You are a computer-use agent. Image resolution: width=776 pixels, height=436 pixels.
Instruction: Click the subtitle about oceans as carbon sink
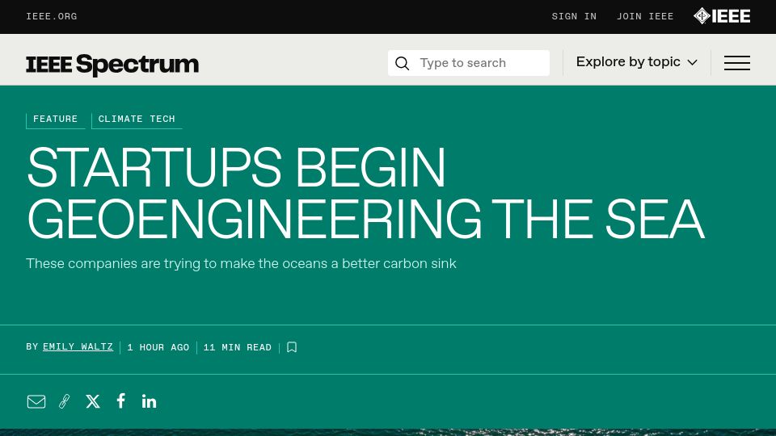point(241,263)
